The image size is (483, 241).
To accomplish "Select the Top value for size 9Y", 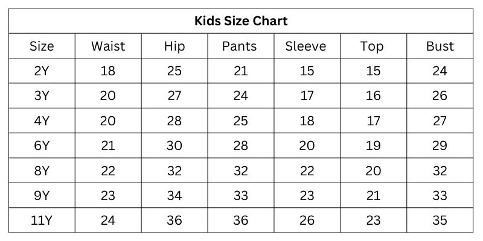I will click(373, 196).
